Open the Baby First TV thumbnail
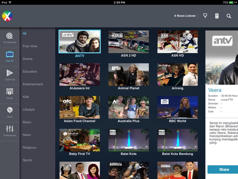Image resolution: width=238 pixels, height=179 pixels. coord(80,140)
